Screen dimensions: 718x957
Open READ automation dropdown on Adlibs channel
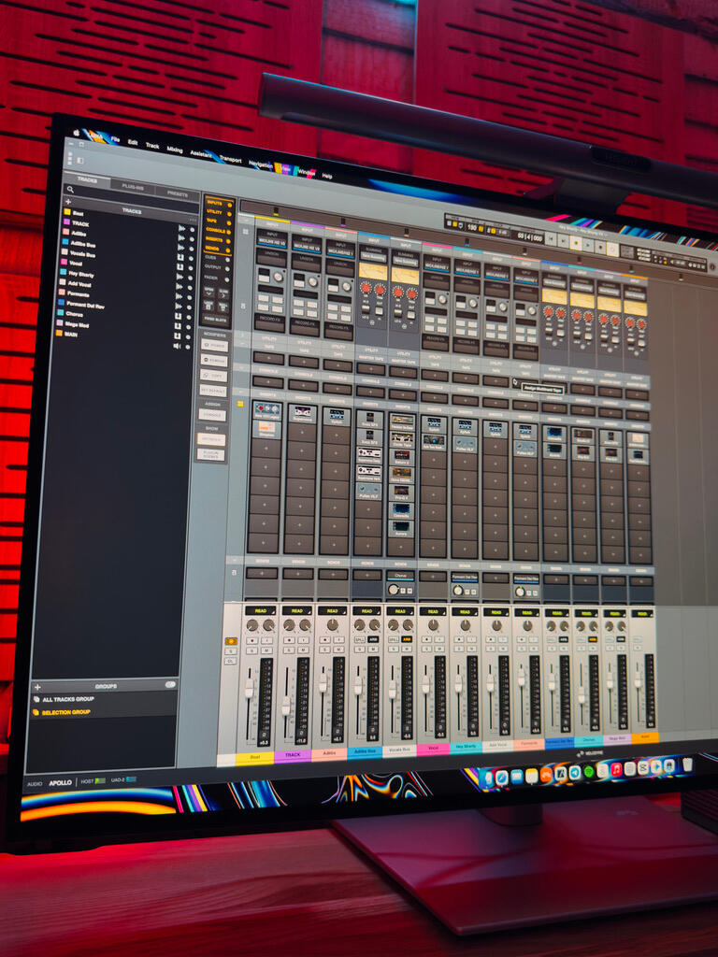(x=332, y=610)
